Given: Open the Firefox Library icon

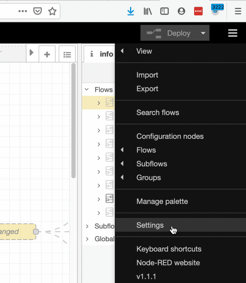Looking at the screenshot, I should (x=148, y=11).
